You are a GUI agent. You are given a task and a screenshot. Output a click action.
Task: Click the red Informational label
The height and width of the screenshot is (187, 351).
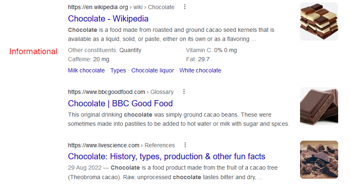(33, 51)
